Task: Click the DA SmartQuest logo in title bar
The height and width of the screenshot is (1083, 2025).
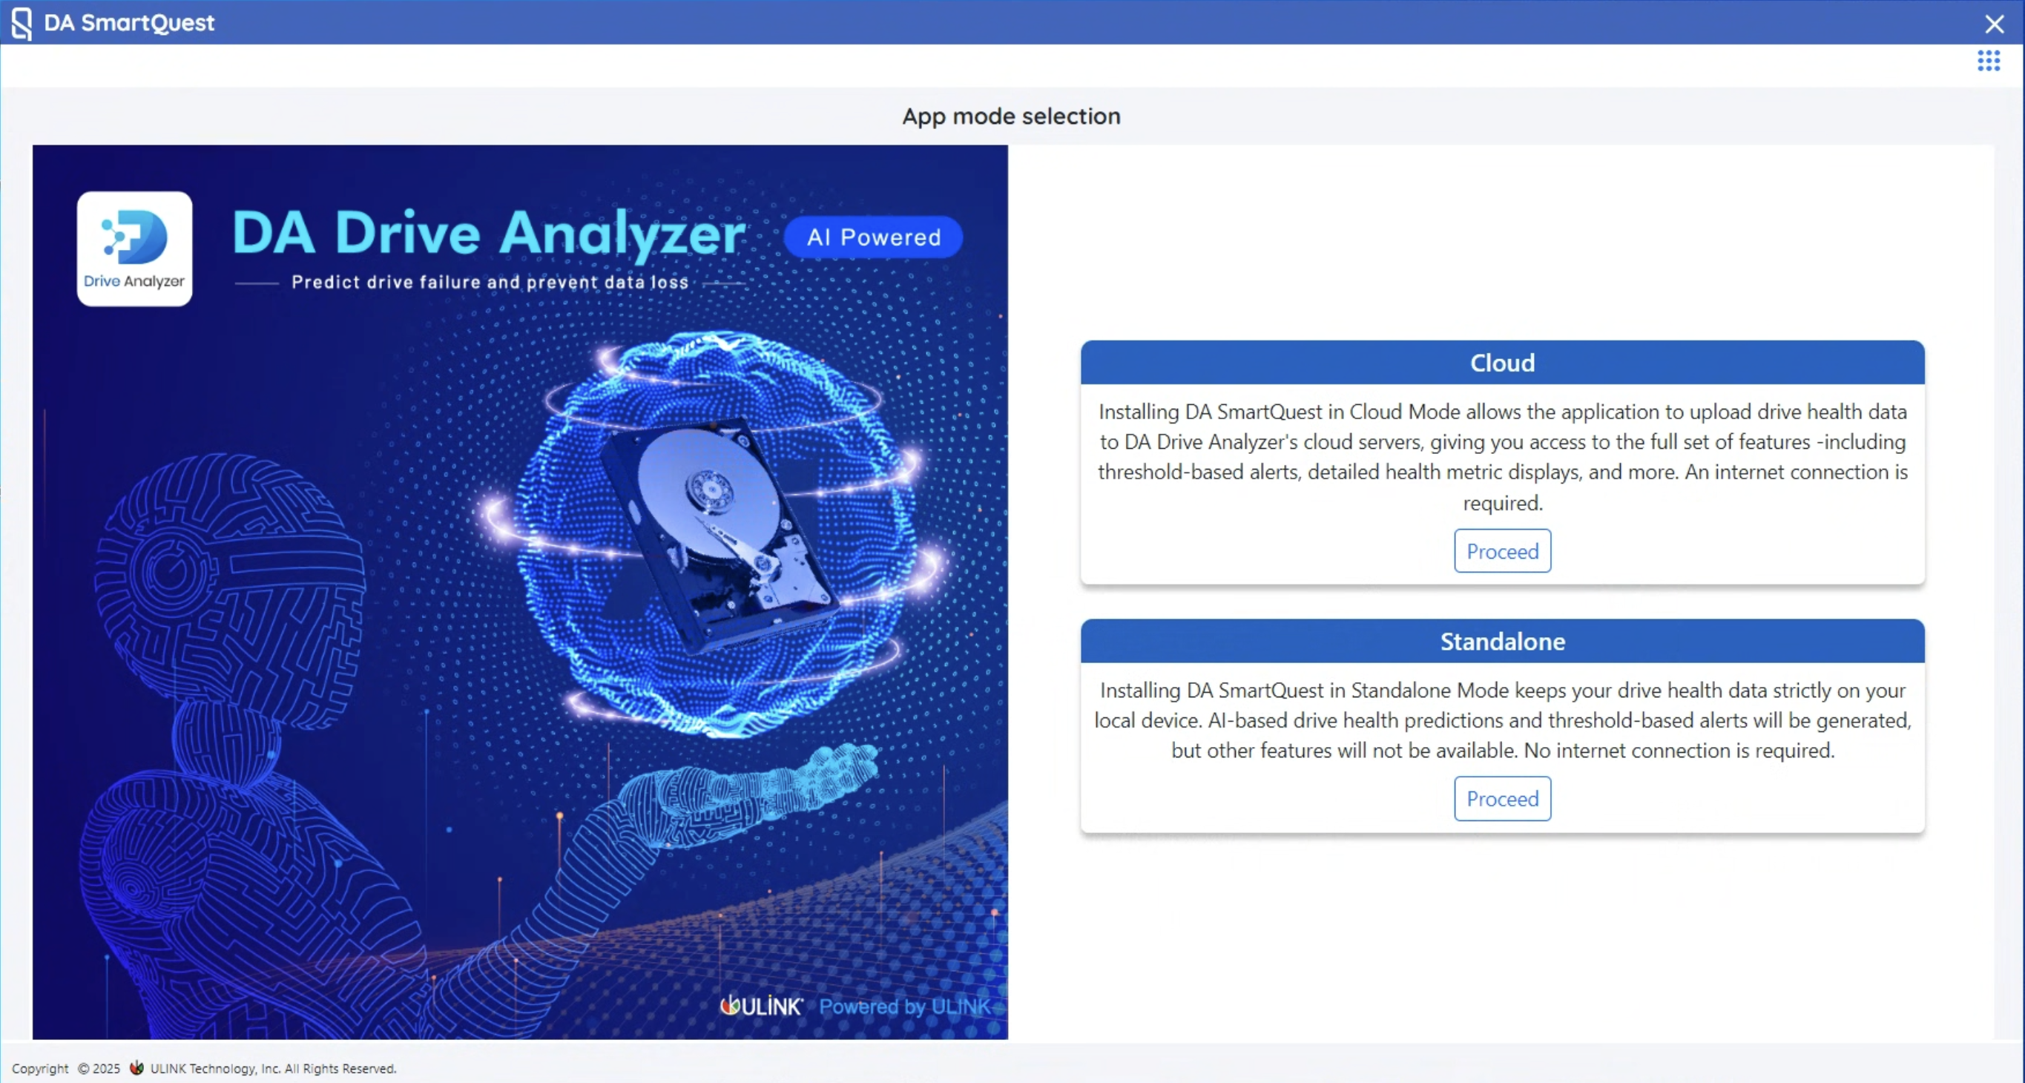Action: (x=22, y=23)
